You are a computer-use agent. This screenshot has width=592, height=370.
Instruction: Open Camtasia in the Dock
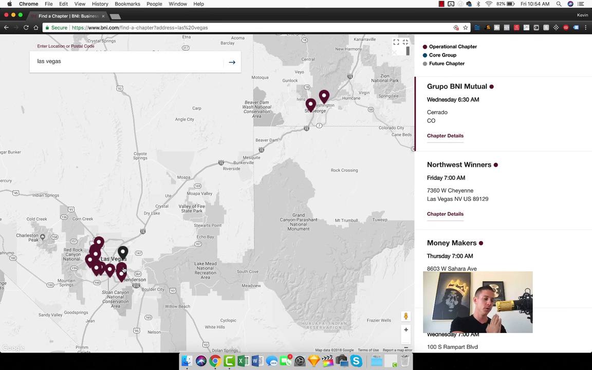click(x=229, y=361)
